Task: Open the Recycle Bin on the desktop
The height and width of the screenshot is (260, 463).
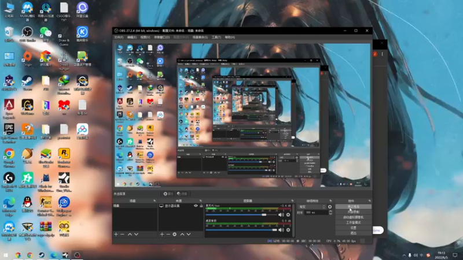Action: point(9,34)
